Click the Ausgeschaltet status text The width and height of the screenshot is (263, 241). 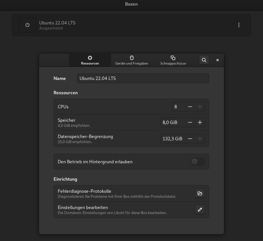pos(51,28)
